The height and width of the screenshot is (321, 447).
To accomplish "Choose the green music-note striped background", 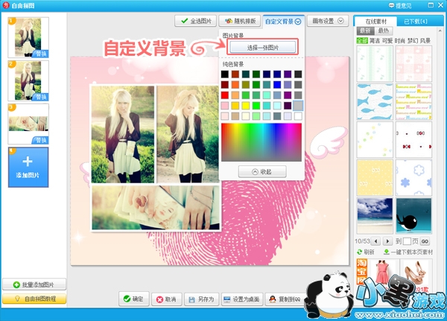I will [375, 64].
